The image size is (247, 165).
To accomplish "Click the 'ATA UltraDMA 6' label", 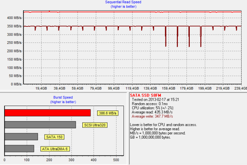I will [55, 149].
